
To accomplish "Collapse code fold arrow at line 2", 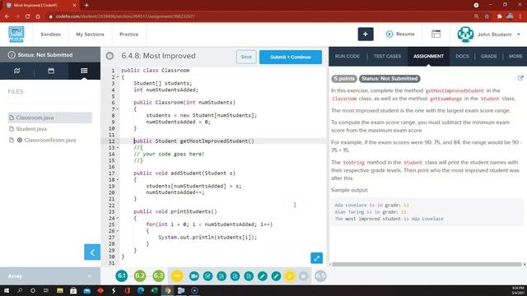I will pyautogui.click(x=118, y=77).
